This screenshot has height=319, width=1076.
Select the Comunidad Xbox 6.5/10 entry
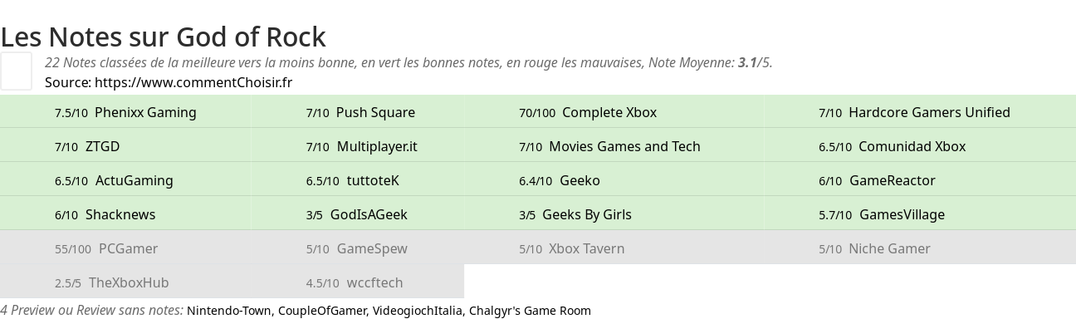point(893,146)
